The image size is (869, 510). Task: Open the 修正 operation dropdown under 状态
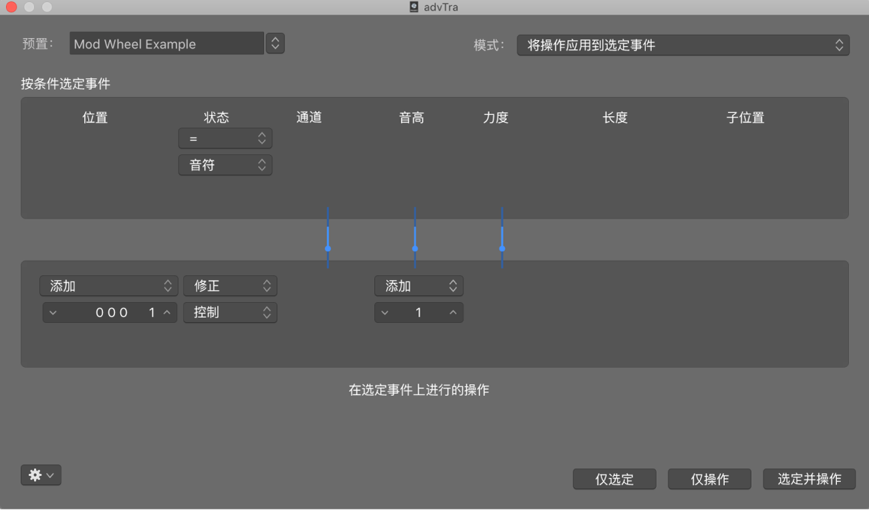230,285
